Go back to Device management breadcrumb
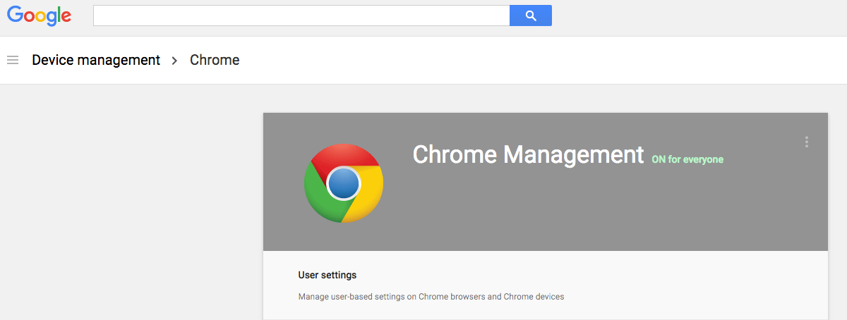The height and width of the screenshot is (320, 847). [96, 60]
